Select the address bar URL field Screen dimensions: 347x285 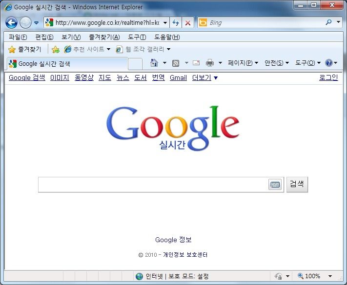pyautogui.click(x=107, y=22)
